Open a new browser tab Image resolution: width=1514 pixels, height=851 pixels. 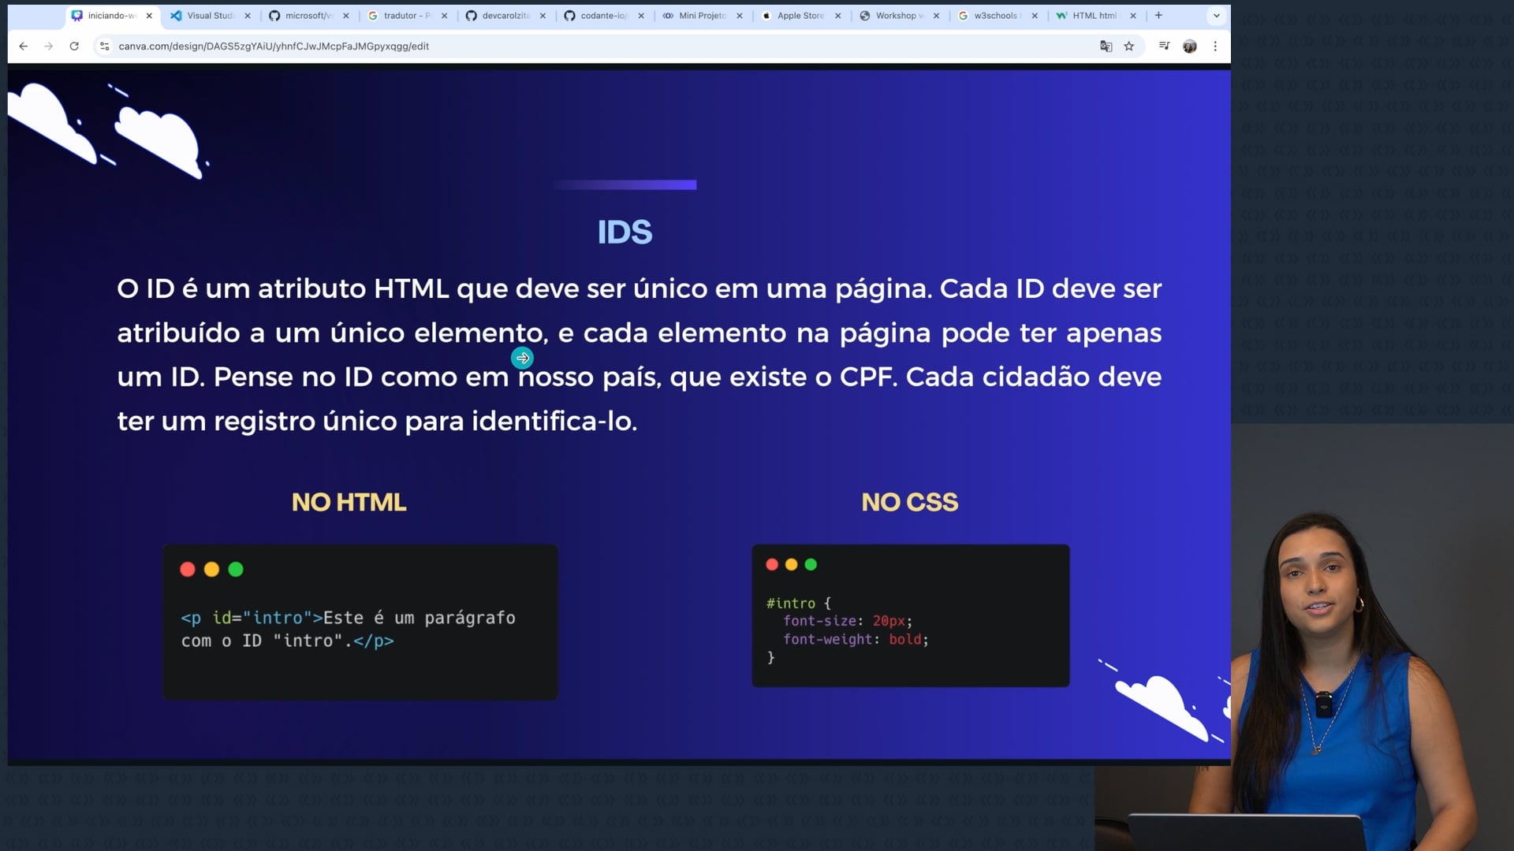click(x=1158, y=16)
